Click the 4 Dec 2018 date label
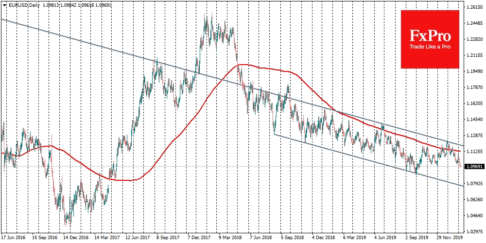486x243 pixels. [324, 238]
